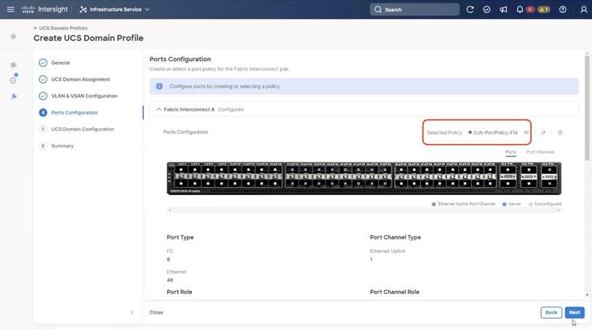Open the help question mark icon
Image resolution: width=592 pixels, height=329 pixels.
point(563,9)
